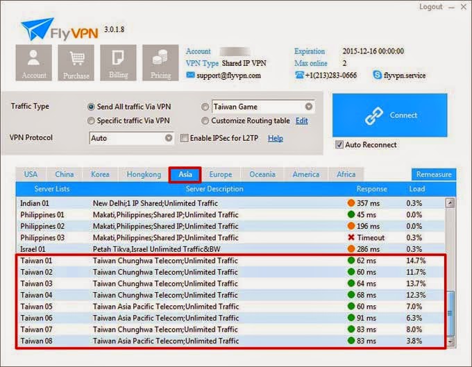The width and height of the screenshot is (472, 367).
Task: Select the Israel 01 server row
Action: coord(230,249)
